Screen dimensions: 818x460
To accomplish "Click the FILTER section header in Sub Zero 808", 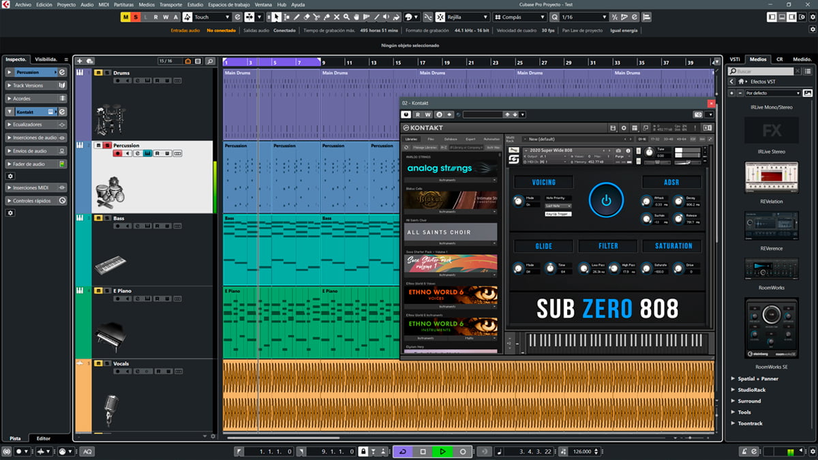I will (608, 246).
